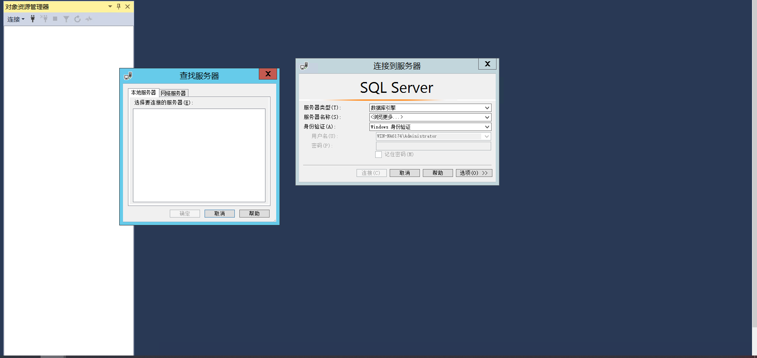Click the 确定 button in 查找服务器
The width and height of the screenshot is (757, 358).
coord(185,213)
